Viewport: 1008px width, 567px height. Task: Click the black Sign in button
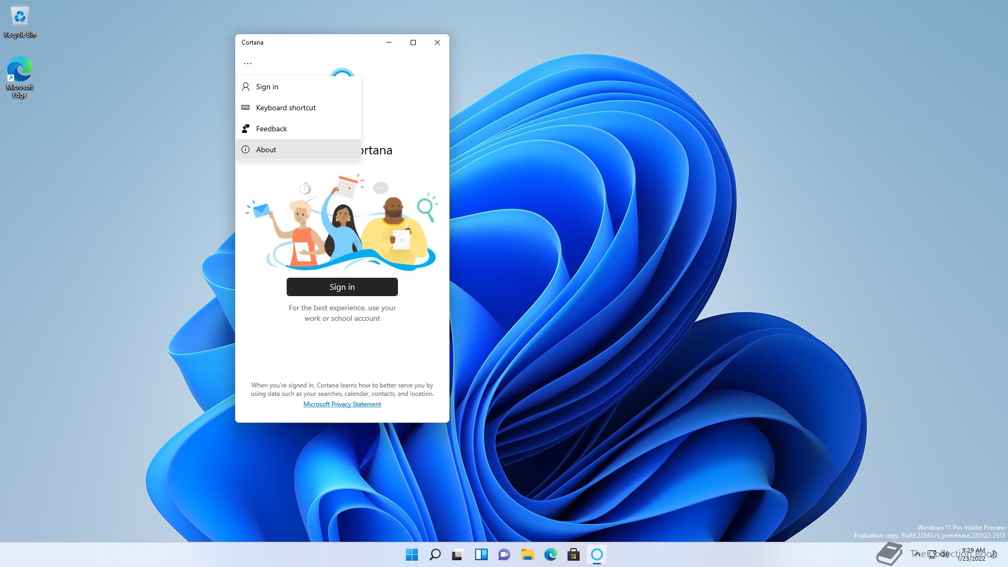pos(342,287)
